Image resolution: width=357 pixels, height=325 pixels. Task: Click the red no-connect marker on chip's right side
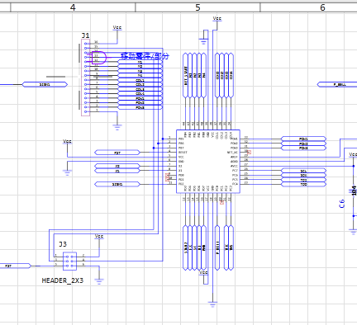click(250, 152)
